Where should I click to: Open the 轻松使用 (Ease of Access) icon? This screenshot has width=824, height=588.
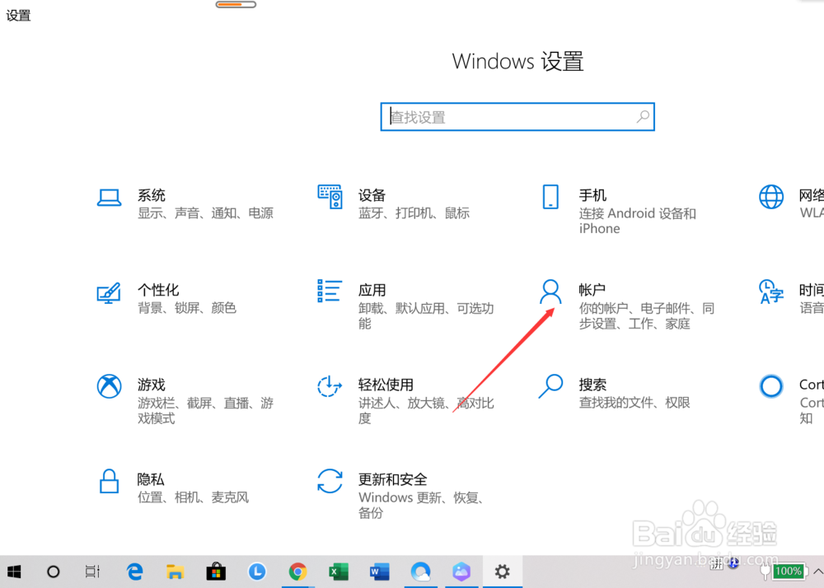point(330,387)
